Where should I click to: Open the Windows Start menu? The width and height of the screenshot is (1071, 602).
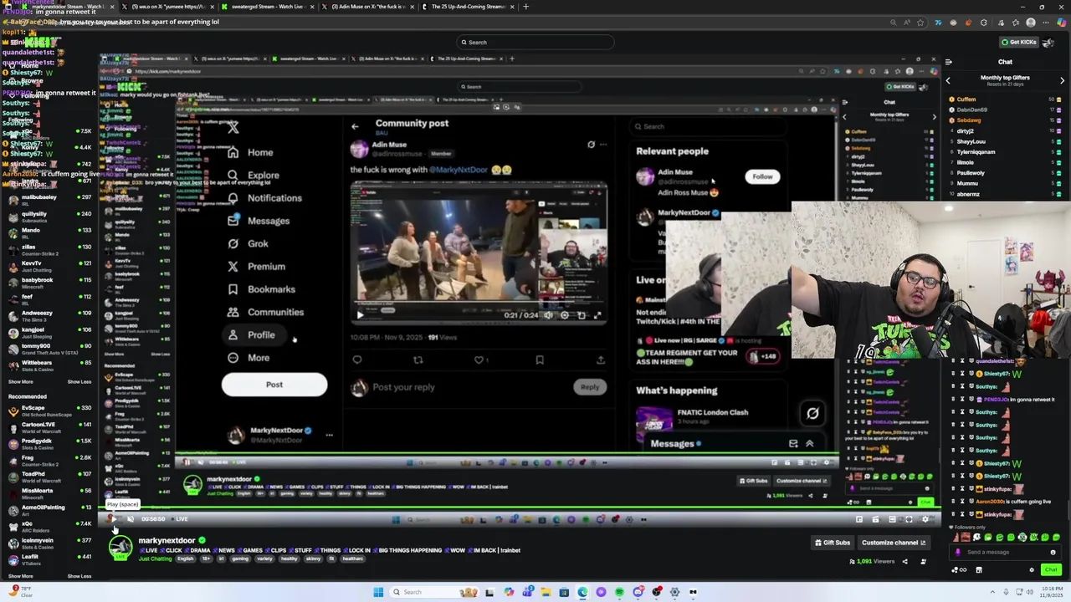pos(378,592)
